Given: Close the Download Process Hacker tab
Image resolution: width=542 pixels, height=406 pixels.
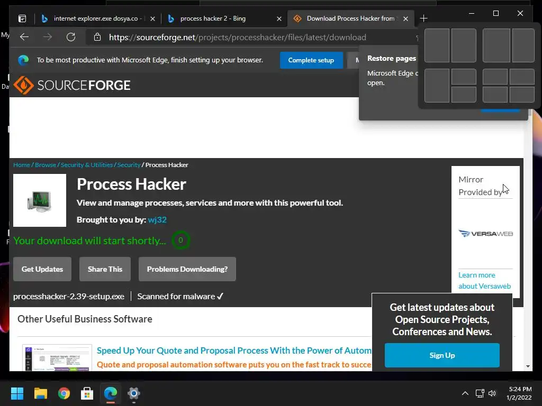Looking at the screenshot, I should (x=406, y=19).
